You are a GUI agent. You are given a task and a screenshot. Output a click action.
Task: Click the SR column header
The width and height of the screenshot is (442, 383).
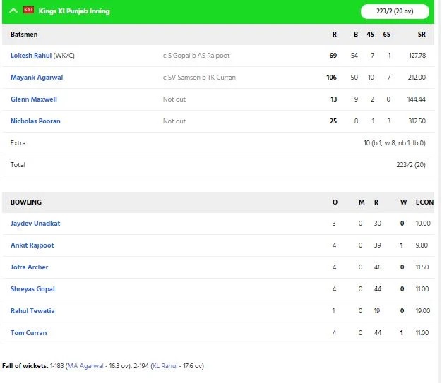click(422, 35)
